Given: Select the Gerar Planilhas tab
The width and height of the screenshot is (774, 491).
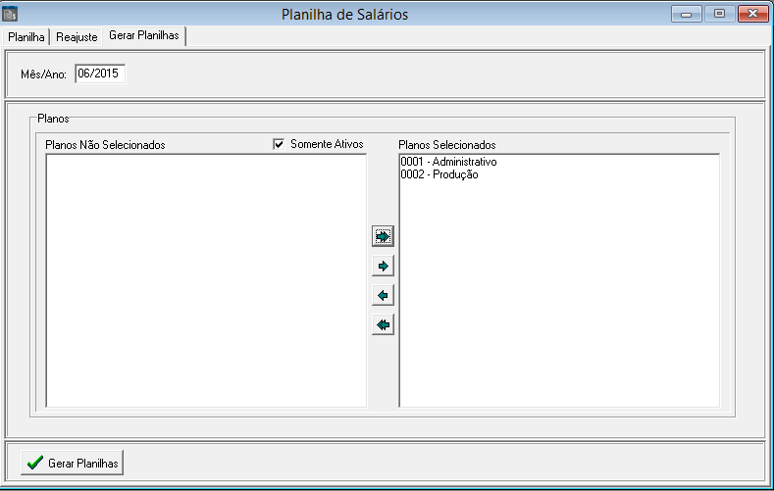Looking at the screenshot, I should pyautogui.click(x=145, y=35).
